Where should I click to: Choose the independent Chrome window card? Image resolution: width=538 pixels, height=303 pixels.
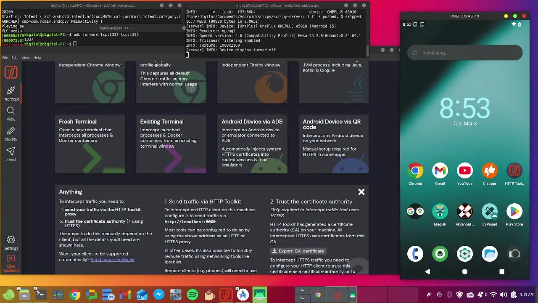click(x=90, y=82)
